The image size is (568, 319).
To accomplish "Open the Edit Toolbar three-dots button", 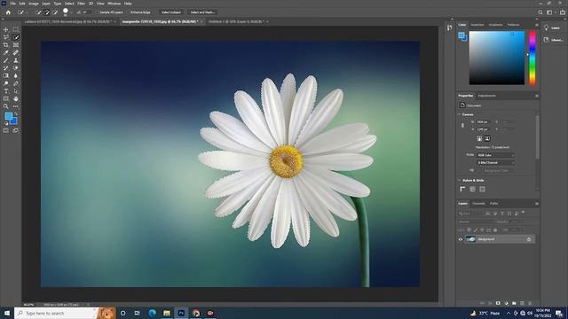I will (16, 106).
